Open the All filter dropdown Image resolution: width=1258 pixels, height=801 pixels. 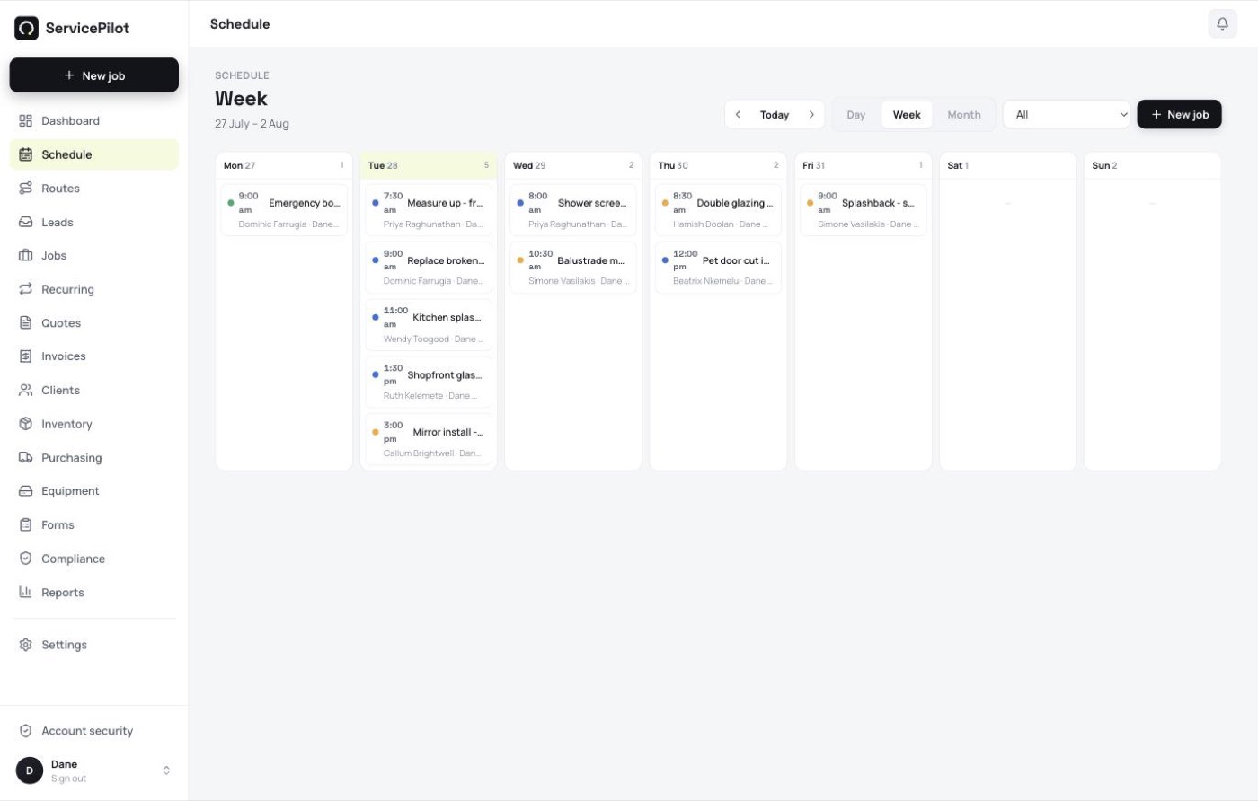1067,114
